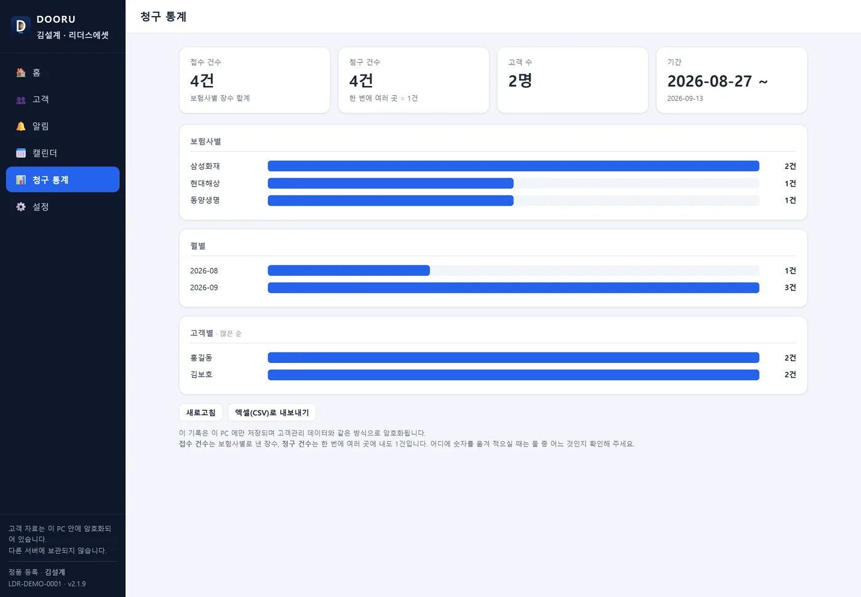Click the 현대해상 insurer label

pos(205,183)
